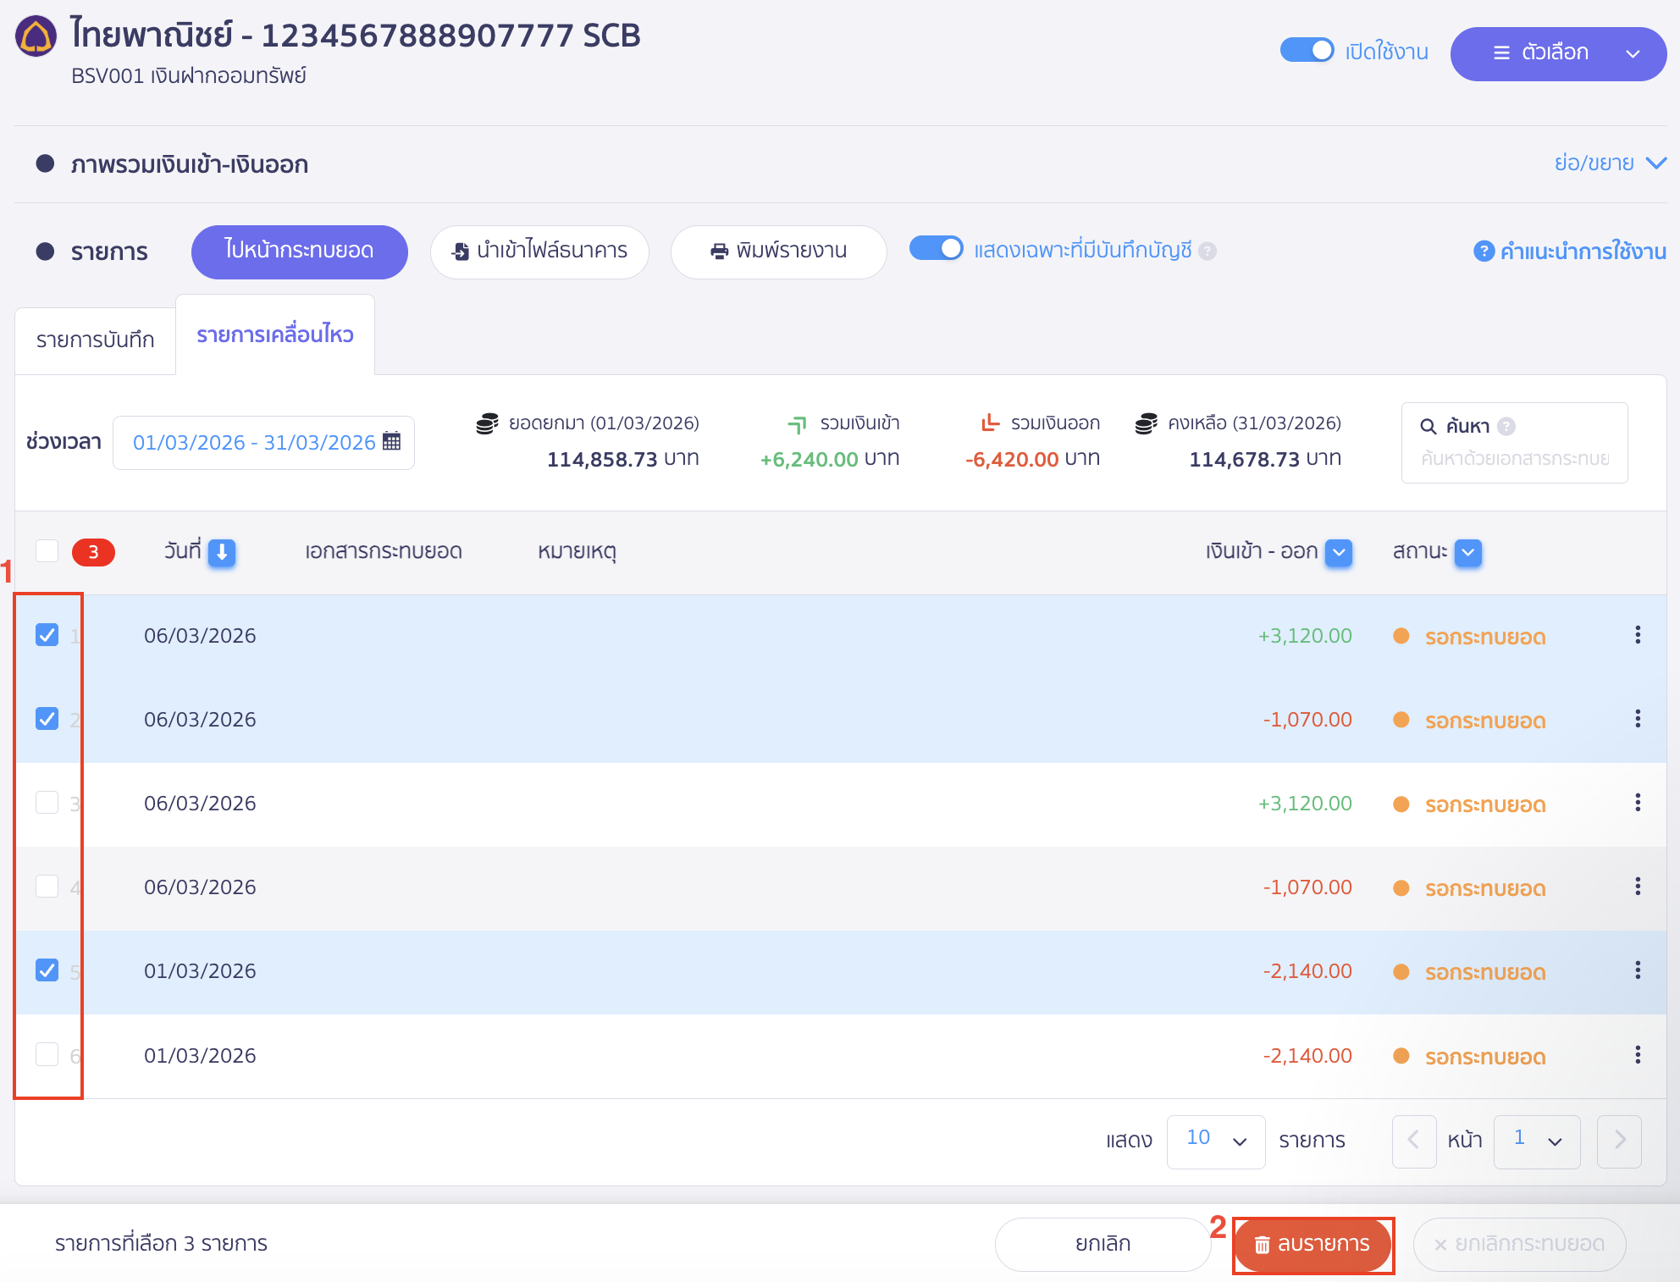Screen dimensions: 1680x1282
Task: Click the red ลบรายการ delete button
Action: tap(1312, 1244)
